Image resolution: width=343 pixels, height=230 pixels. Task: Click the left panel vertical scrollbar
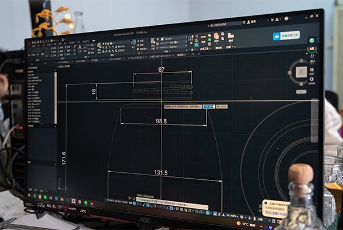pyautogui.click(x=56, y=98)
